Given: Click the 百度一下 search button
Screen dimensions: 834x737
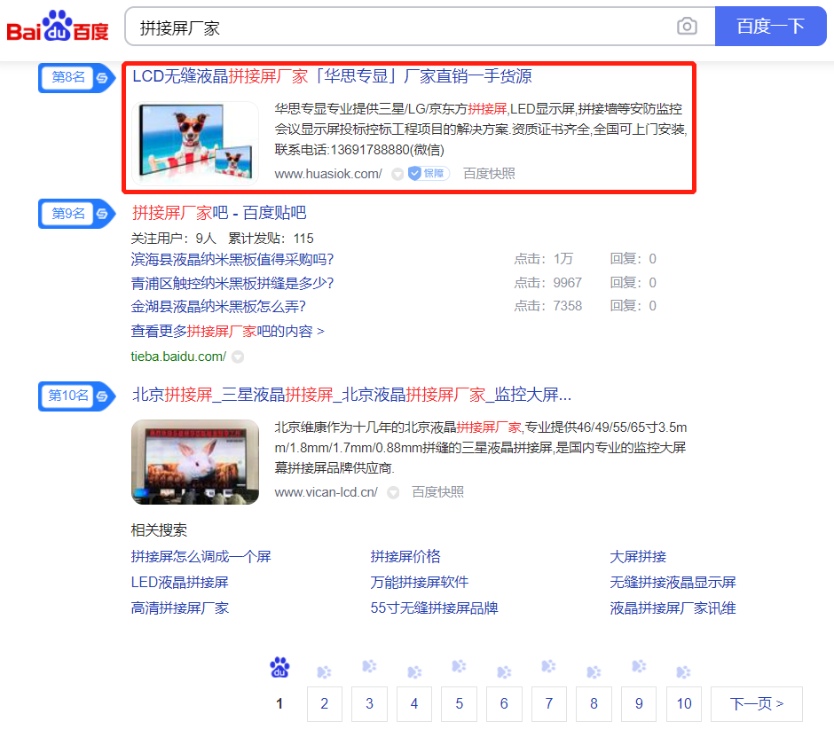Looking at the screenshot, I should [x=771, y=26].
